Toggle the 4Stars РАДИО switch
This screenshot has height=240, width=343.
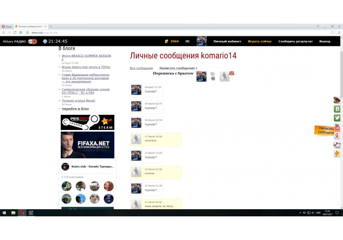[x=33, y=41]
